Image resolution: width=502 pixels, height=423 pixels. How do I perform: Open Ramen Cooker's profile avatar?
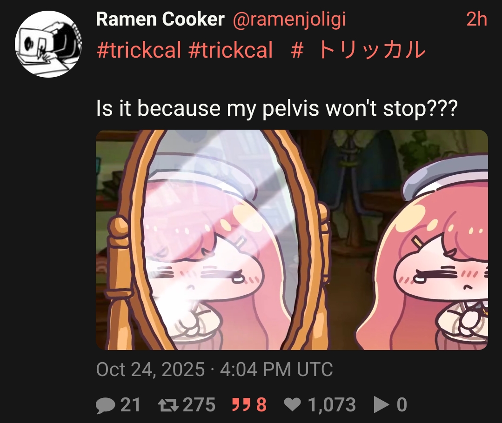pos(48,44)
